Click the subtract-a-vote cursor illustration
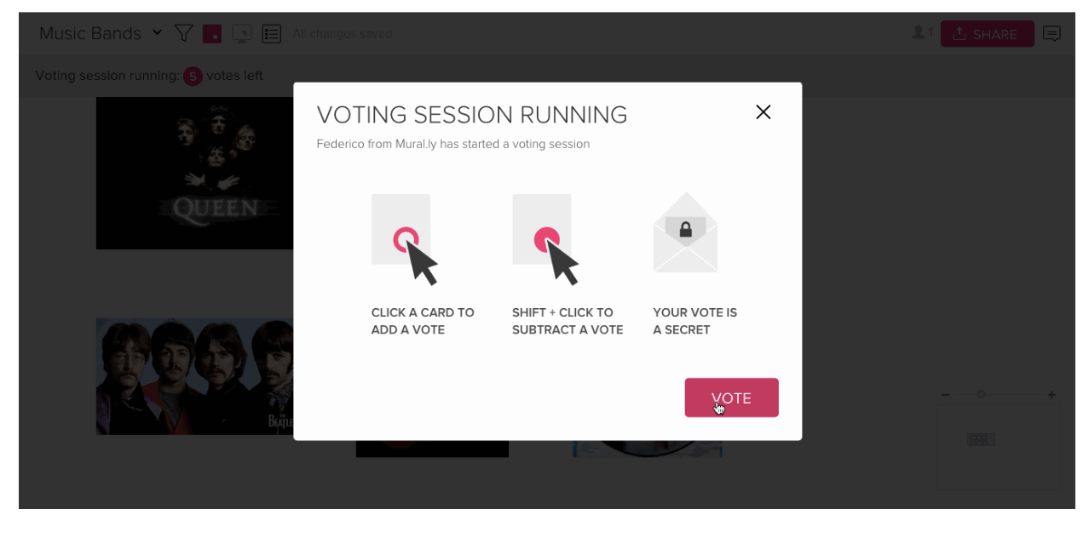 pos(546,239)
